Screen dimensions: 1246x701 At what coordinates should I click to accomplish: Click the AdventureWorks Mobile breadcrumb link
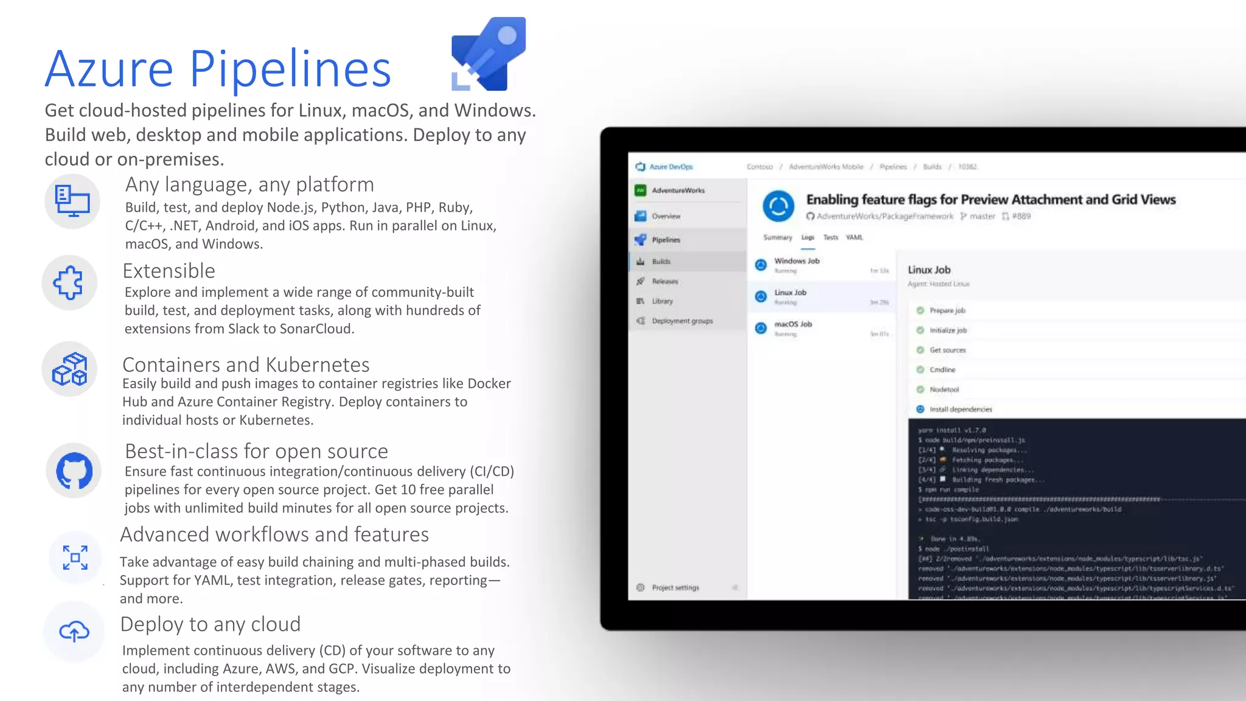click(826, 167)
